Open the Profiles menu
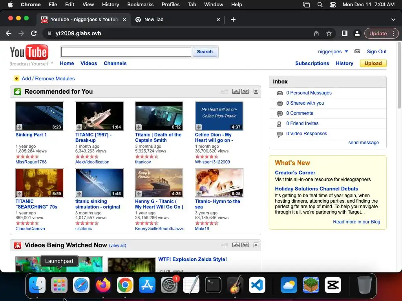This screenshot has height=301, width=402. tap(170, 5)
